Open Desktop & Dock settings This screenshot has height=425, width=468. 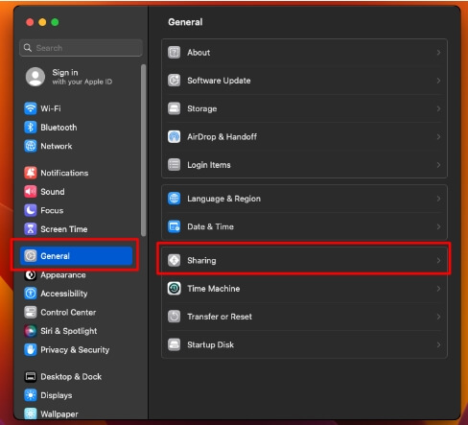coord(76,376)
